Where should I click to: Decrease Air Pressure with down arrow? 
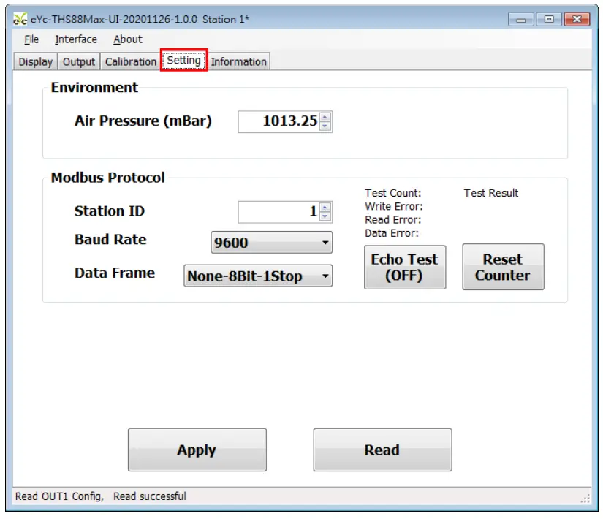pyautogui.click(x=325, y=126)
